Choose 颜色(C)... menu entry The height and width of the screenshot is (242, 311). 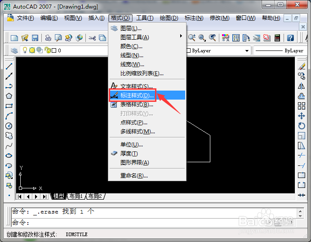(147, 46)
